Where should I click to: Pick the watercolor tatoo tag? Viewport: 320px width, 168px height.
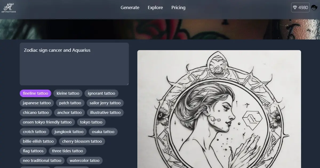pyautogui.click(x=85, y=161)
